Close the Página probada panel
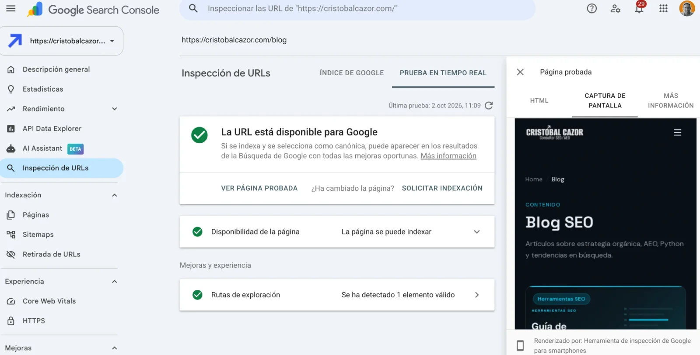The height and width of the screenshot is (355, 700). [x=520, y=72]
